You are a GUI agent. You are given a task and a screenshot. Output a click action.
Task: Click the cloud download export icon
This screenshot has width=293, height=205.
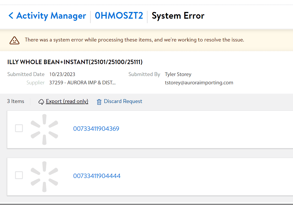(41, 102)
